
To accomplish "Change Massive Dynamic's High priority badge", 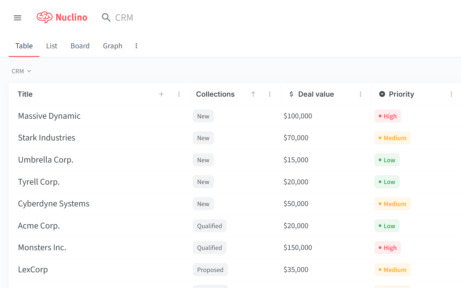I will 388,116.
